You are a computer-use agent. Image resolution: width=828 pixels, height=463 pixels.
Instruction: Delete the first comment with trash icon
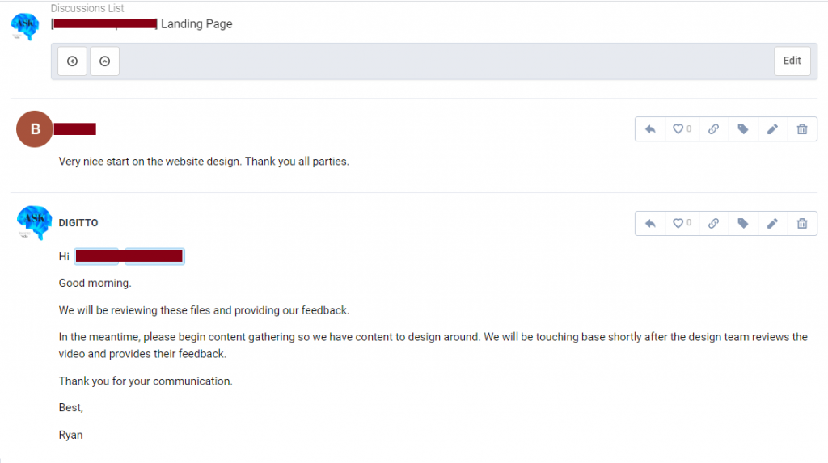coord(802,128)
